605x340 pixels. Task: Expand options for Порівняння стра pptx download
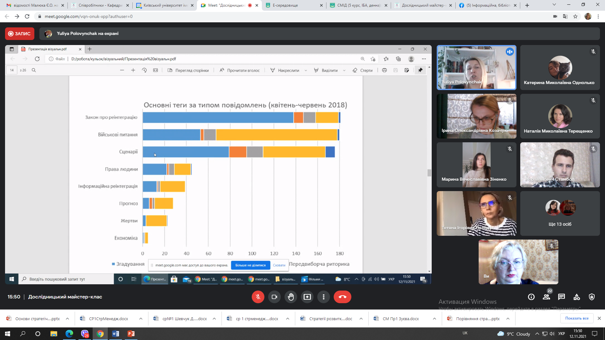[508, 319]
